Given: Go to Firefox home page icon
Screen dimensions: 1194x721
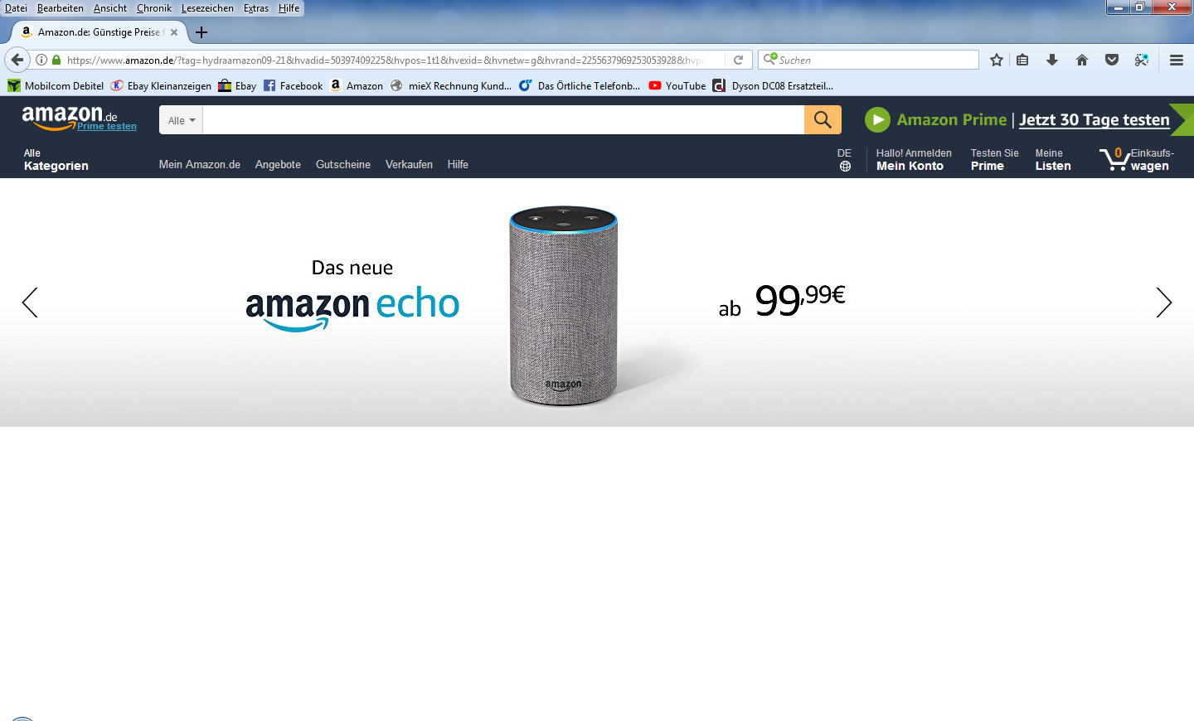Looking at the screenshot, I should pyautogui.click(x=1082, y=60).
